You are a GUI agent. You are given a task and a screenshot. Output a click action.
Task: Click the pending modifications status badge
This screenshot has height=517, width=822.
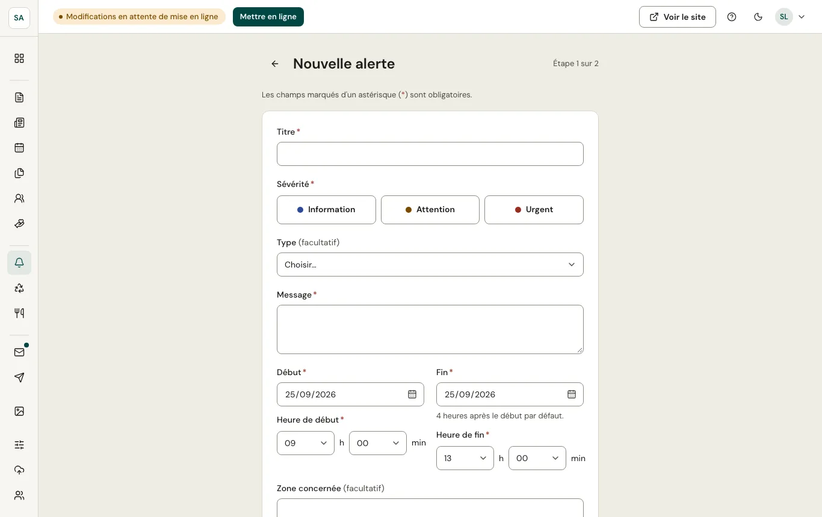[139, 17]
